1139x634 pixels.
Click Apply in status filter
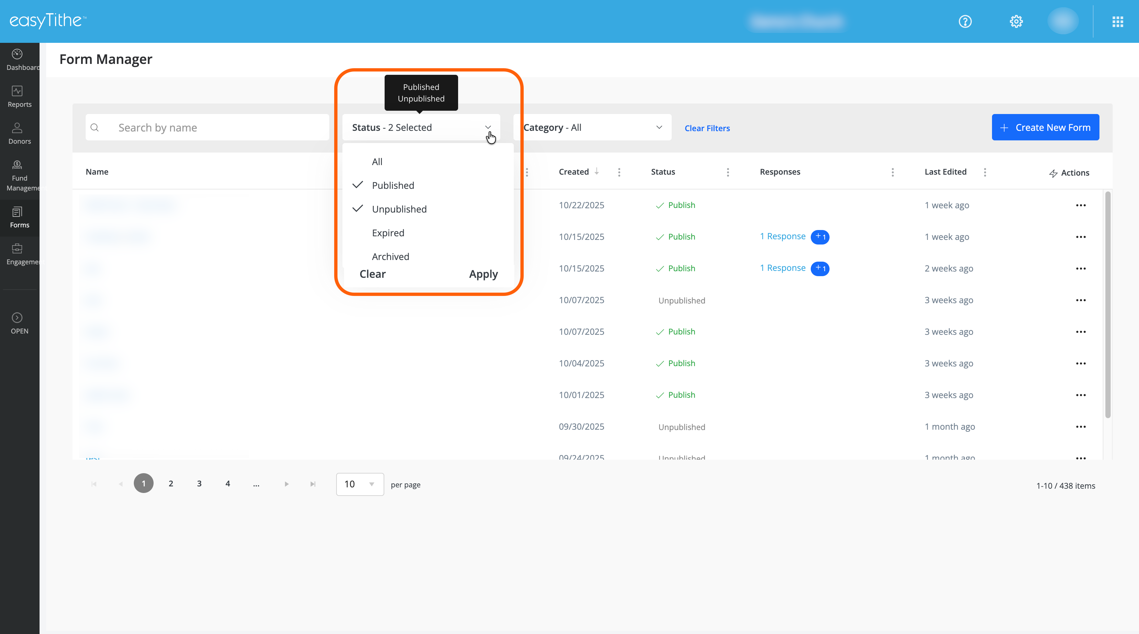pos(483,274)
